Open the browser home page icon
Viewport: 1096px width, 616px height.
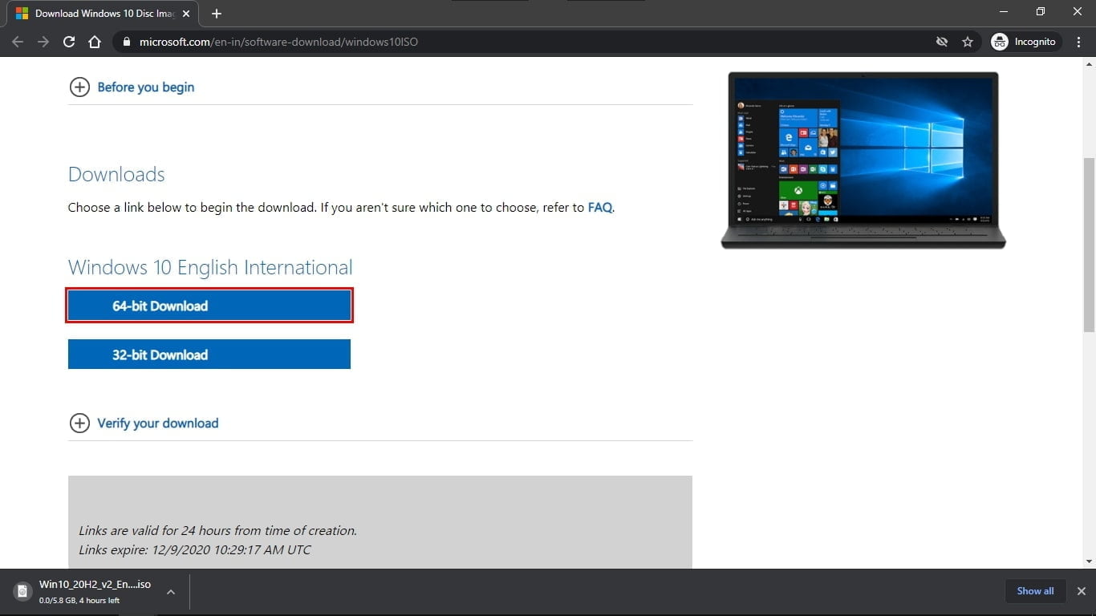(x=95, y=42)
